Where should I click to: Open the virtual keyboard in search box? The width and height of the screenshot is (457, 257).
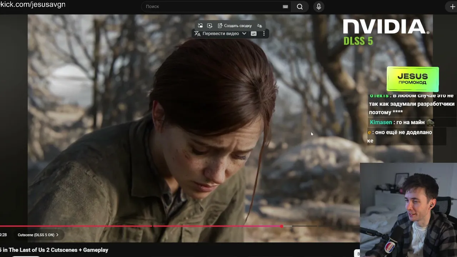pyautogui.click(x=285, y=6)
